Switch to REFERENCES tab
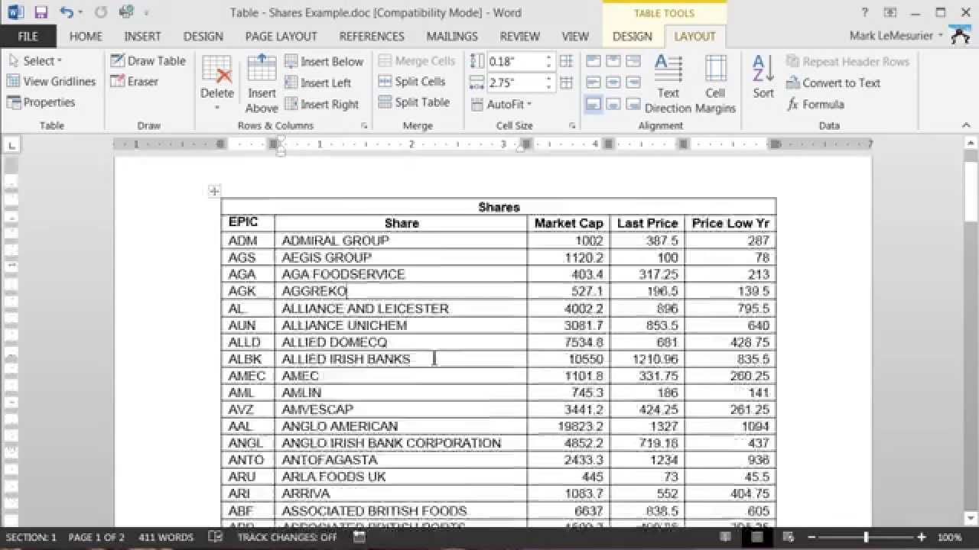 (x=372, y=36)
